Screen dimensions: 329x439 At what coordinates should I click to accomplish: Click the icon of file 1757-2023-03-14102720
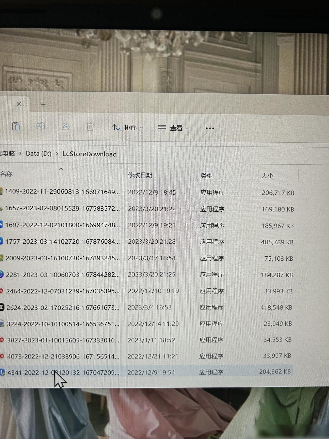coord(1,241)
